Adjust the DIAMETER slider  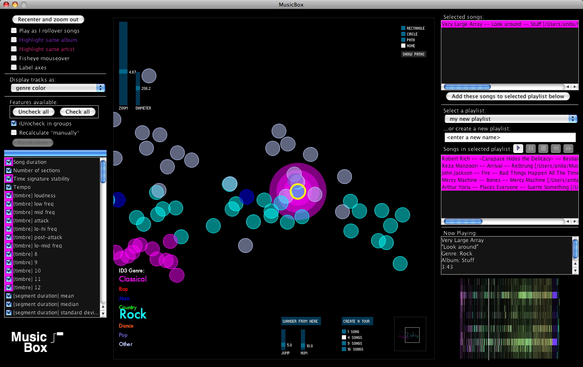click(x=138, y=88)
